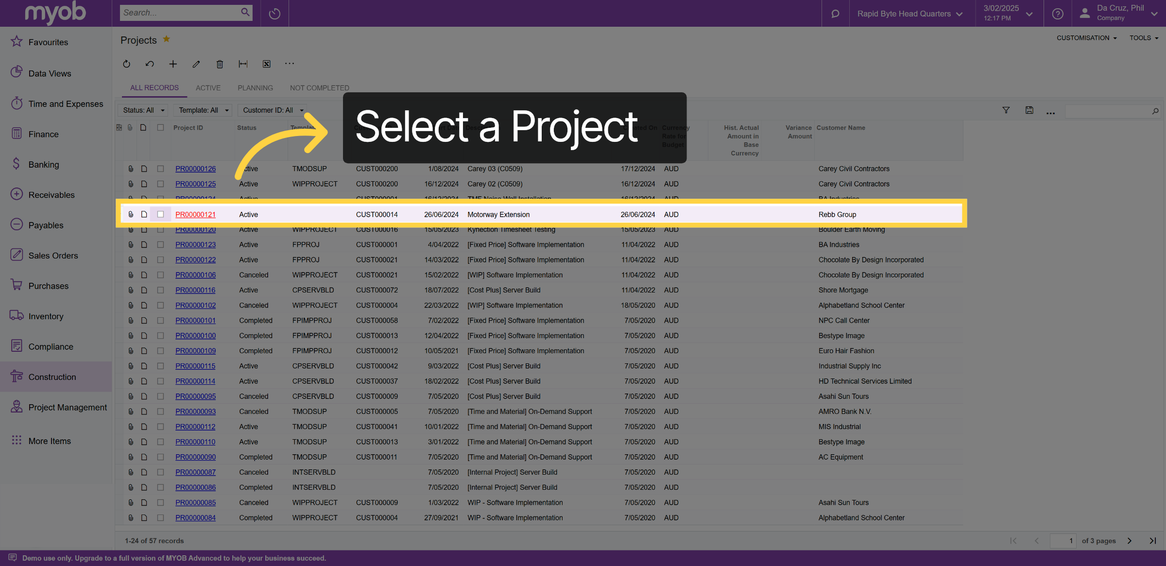Click the save filter floppy icon
The image size is (1166, 566).
pos(1029,110)
